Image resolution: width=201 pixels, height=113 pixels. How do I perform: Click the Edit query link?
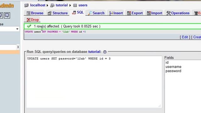click(185, 37)
